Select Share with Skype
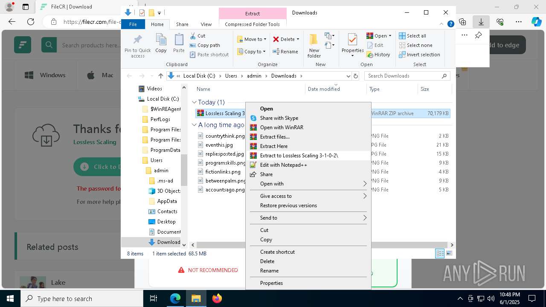Image resolution: width=546 pixels, height=307 pixels. point(309,118)
